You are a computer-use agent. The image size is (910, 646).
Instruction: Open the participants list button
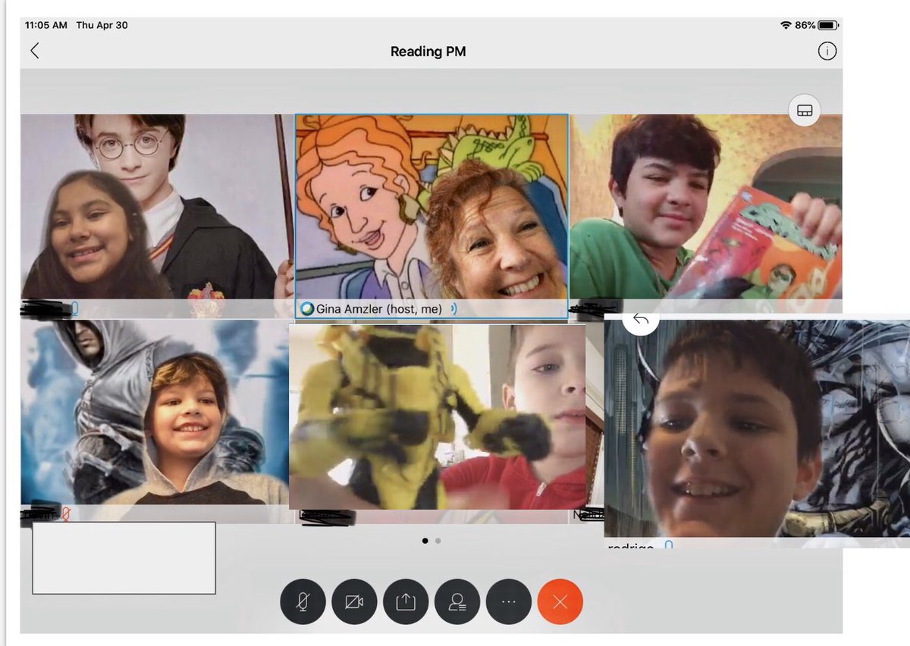point(457,602)
